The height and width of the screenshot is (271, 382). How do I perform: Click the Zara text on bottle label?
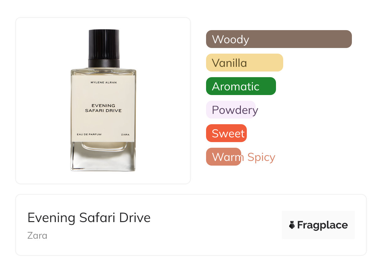[x=125, y=135]
